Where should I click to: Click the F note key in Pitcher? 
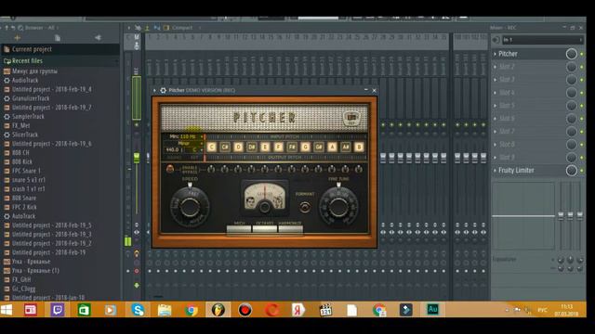[x=279, y=147]
